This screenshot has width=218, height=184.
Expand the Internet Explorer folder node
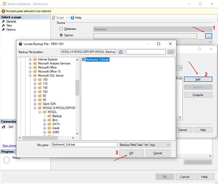(30, 59)
